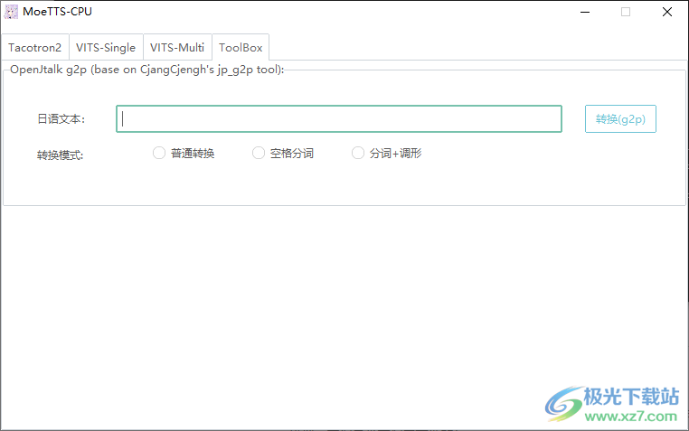The height and width of the screenshot is (431, 689).
Task: Go to the VITS-Multi tab
Action: tap(177, 48)
